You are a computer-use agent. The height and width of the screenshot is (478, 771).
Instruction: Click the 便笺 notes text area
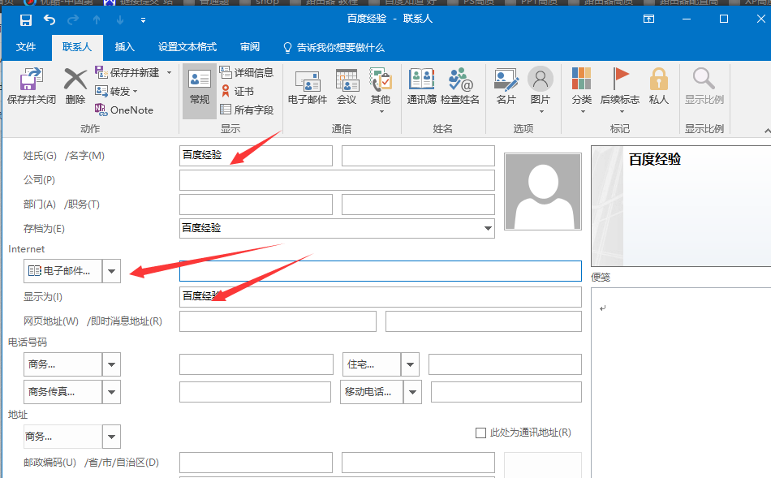click(681, 382)
